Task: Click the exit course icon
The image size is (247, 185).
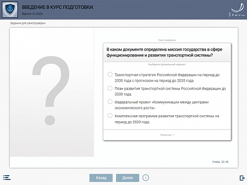Action: (x=242, y=178)
